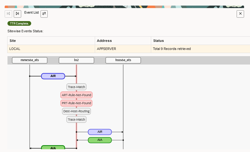Close the trace viewer panel
Viewport: 250px width, 152px height.
click(x=240, y=14)
